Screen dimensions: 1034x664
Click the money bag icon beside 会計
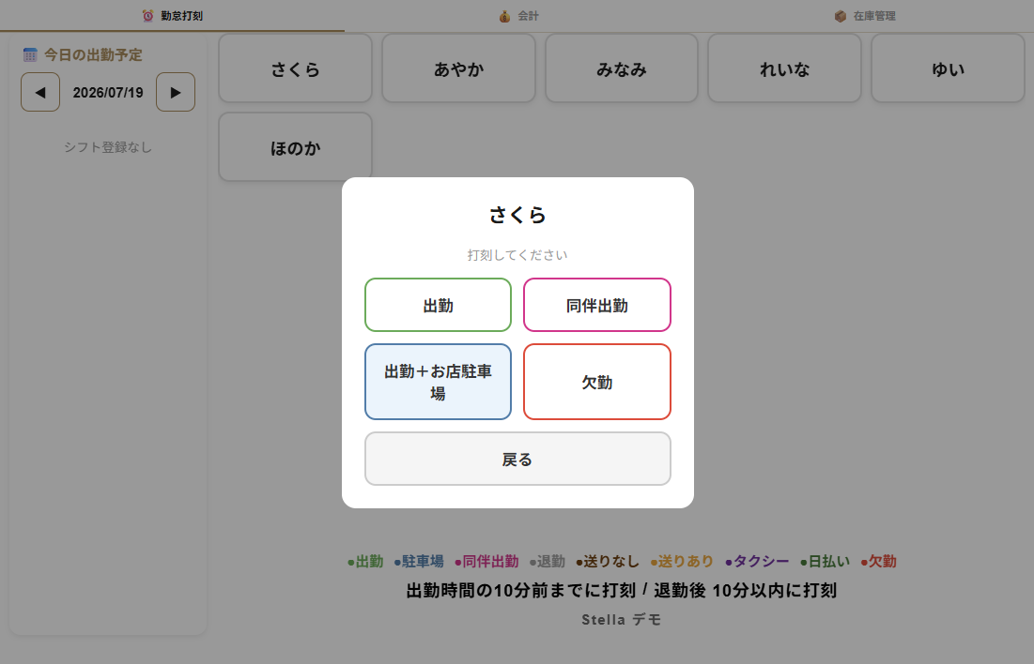504,16
